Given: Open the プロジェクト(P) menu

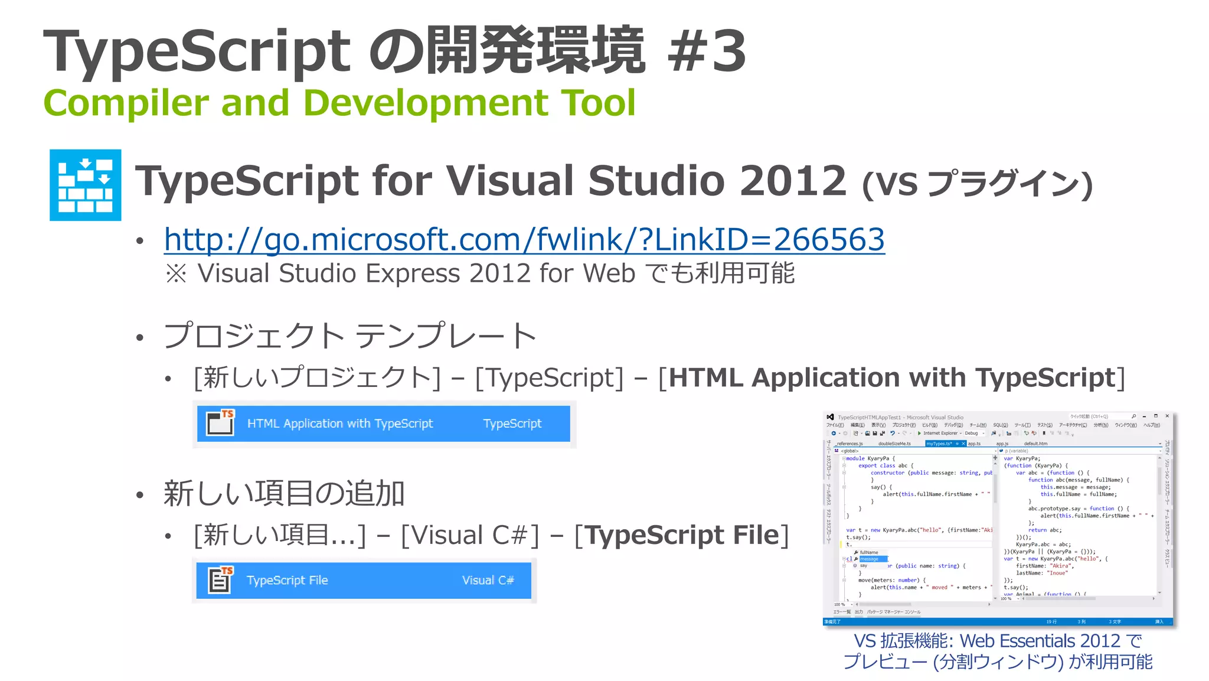Looking at the screenshot, I should coord(904,425).
